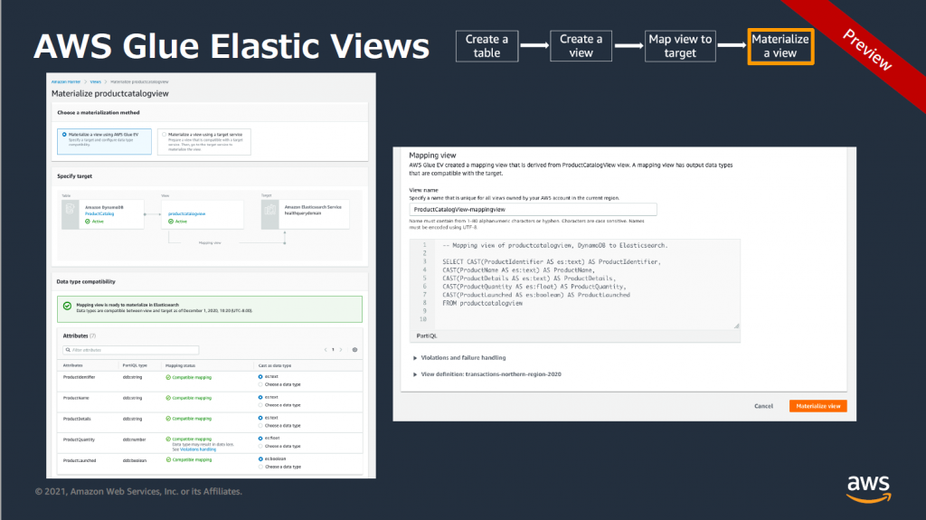Click the Cancel button

(763, 406)
